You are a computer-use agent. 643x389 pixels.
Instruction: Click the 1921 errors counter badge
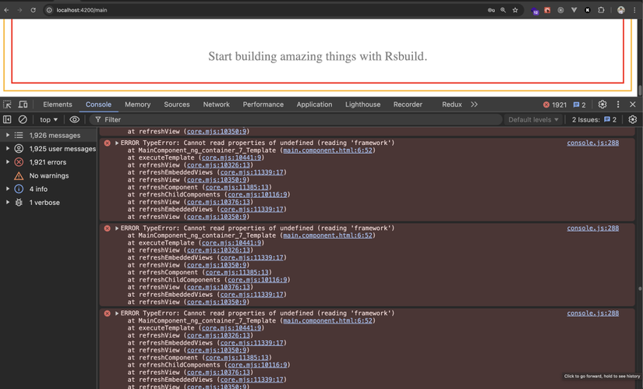pos(555,104)
